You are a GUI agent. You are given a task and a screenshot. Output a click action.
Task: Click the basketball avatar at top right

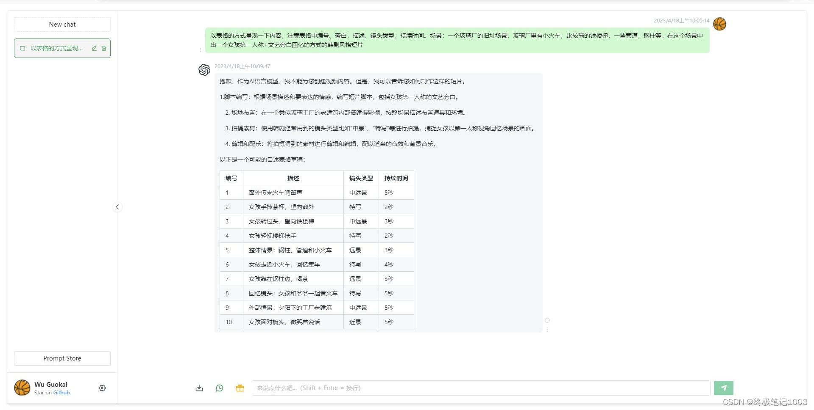pyautogui.click(x=719, y=24)
